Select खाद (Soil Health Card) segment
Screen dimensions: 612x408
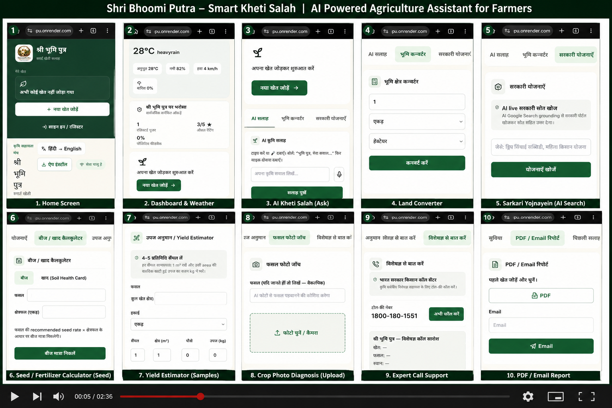(x=64, y=278)
